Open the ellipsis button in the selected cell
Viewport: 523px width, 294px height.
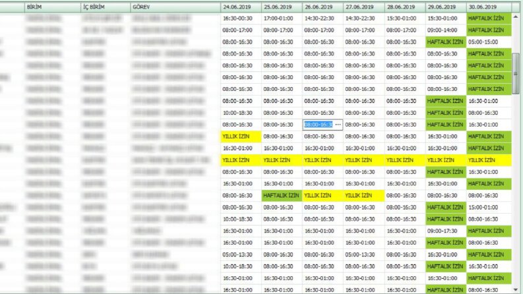(338, 125)
